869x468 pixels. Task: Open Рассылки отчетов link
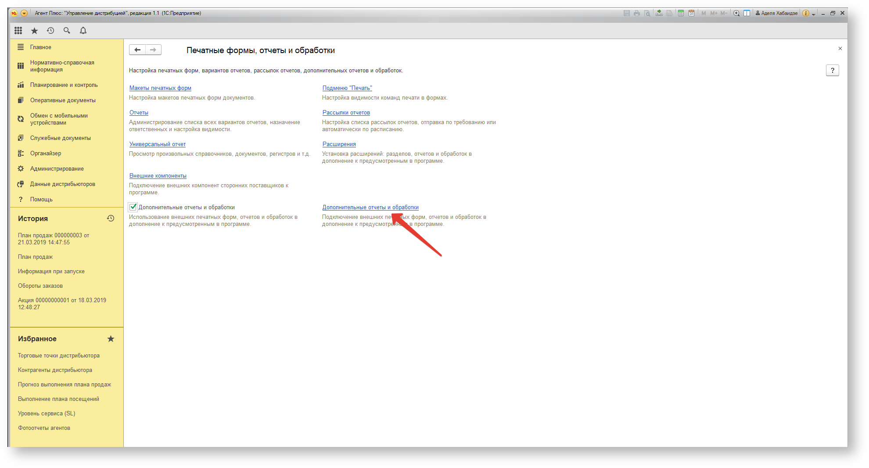click(x=346, y=113)
